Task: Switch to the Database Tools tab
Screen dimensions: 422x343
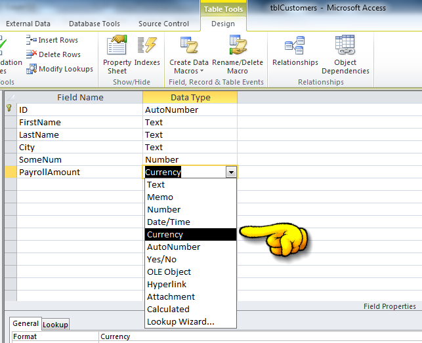Action: pos(95,24)
